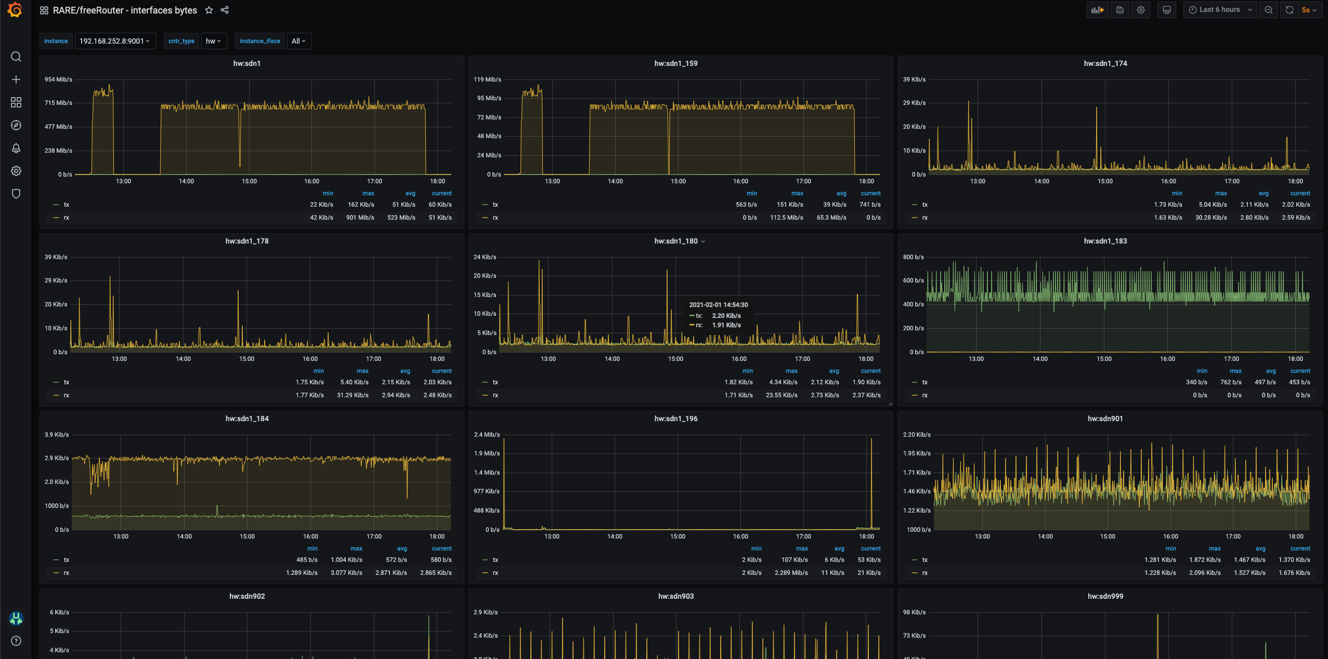This screenshot has height=659, width=1328.
Task: Open the instance variable dropdown
Action: [x=115, y=41]
